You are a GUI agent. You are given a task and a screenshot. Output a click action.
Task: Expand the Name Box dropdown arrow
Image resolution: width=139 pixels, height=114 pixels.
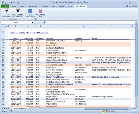[x=32, y=22]
